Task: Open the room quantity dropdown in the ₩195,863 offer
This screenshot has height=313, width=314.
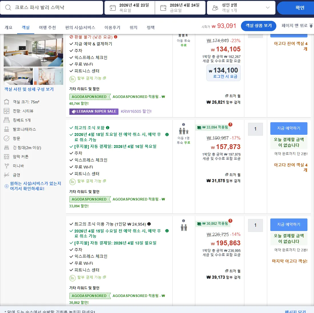Action: coord(255,225)
